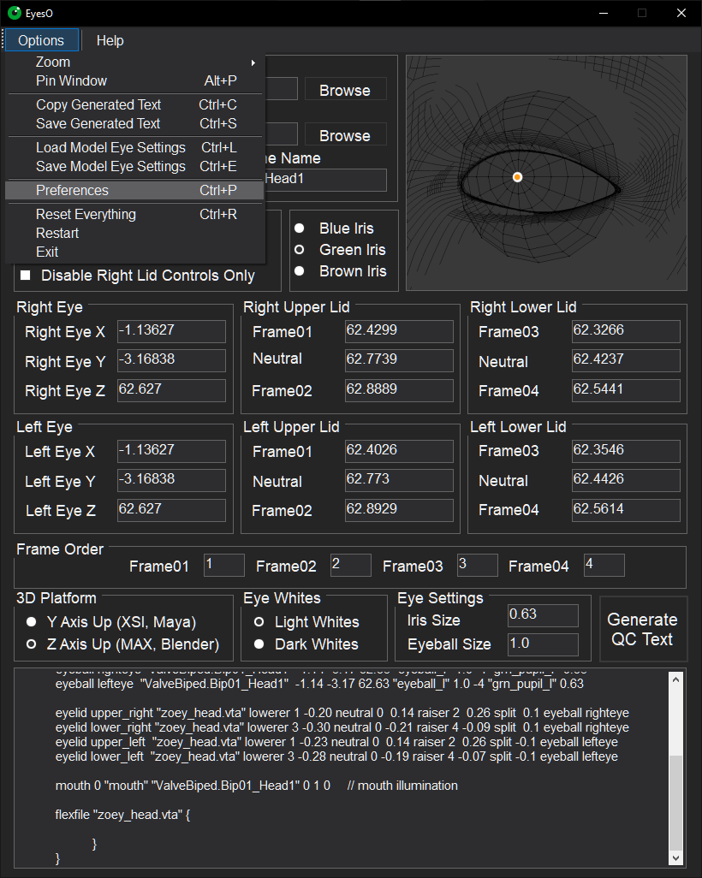702x878 pixels.
Task: Click the EyesO app icon in title bar
Action: pyautogui.click(x=15, y=13)
